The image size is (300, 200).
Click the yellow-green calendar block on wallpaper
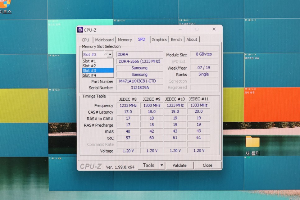pyautogui.click(x=24, y=106)
